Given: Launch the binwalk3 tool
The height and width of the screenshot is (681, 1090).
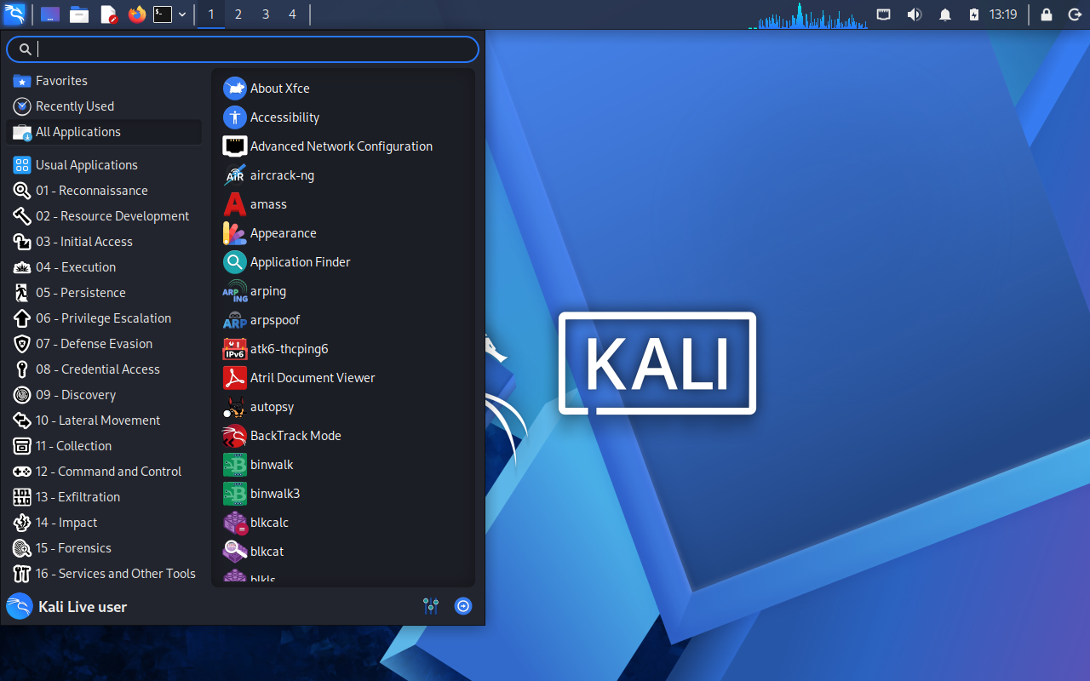Looking at the screenshot, I should coord(343,494).
